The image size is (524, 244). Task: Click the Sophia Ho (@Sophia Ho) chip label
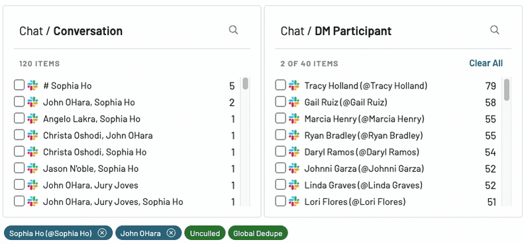pos(50,233)
